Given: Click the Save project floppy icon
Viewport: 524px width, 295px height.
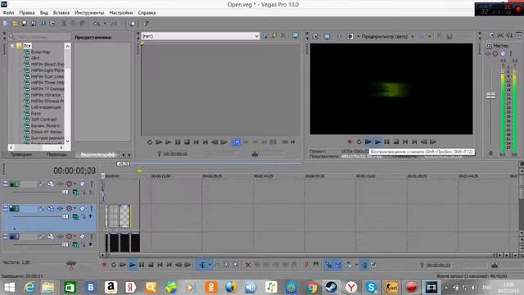Looking at the screenshot, I should (24, 24).
